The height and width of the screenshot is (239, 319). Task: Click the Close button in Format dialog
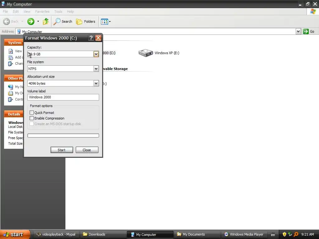[87, 150]
